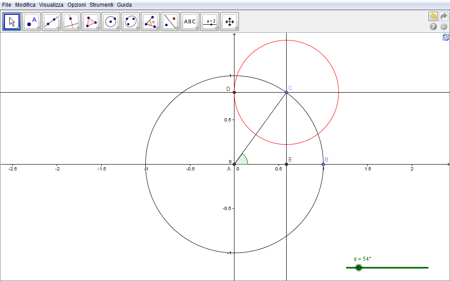Choose the Reflect about line tool
Viewport: 450px width, 281px height.
[170, 21]
